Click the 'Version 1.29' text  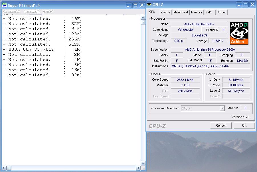(x=240, y=117)
